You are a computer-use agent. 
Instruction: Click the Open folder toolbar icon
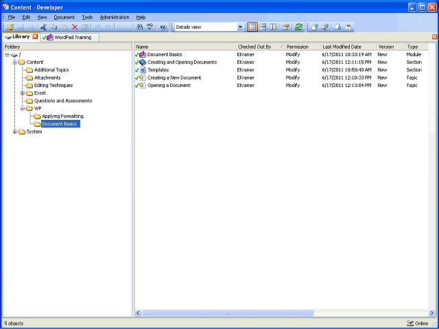point(10,27)
